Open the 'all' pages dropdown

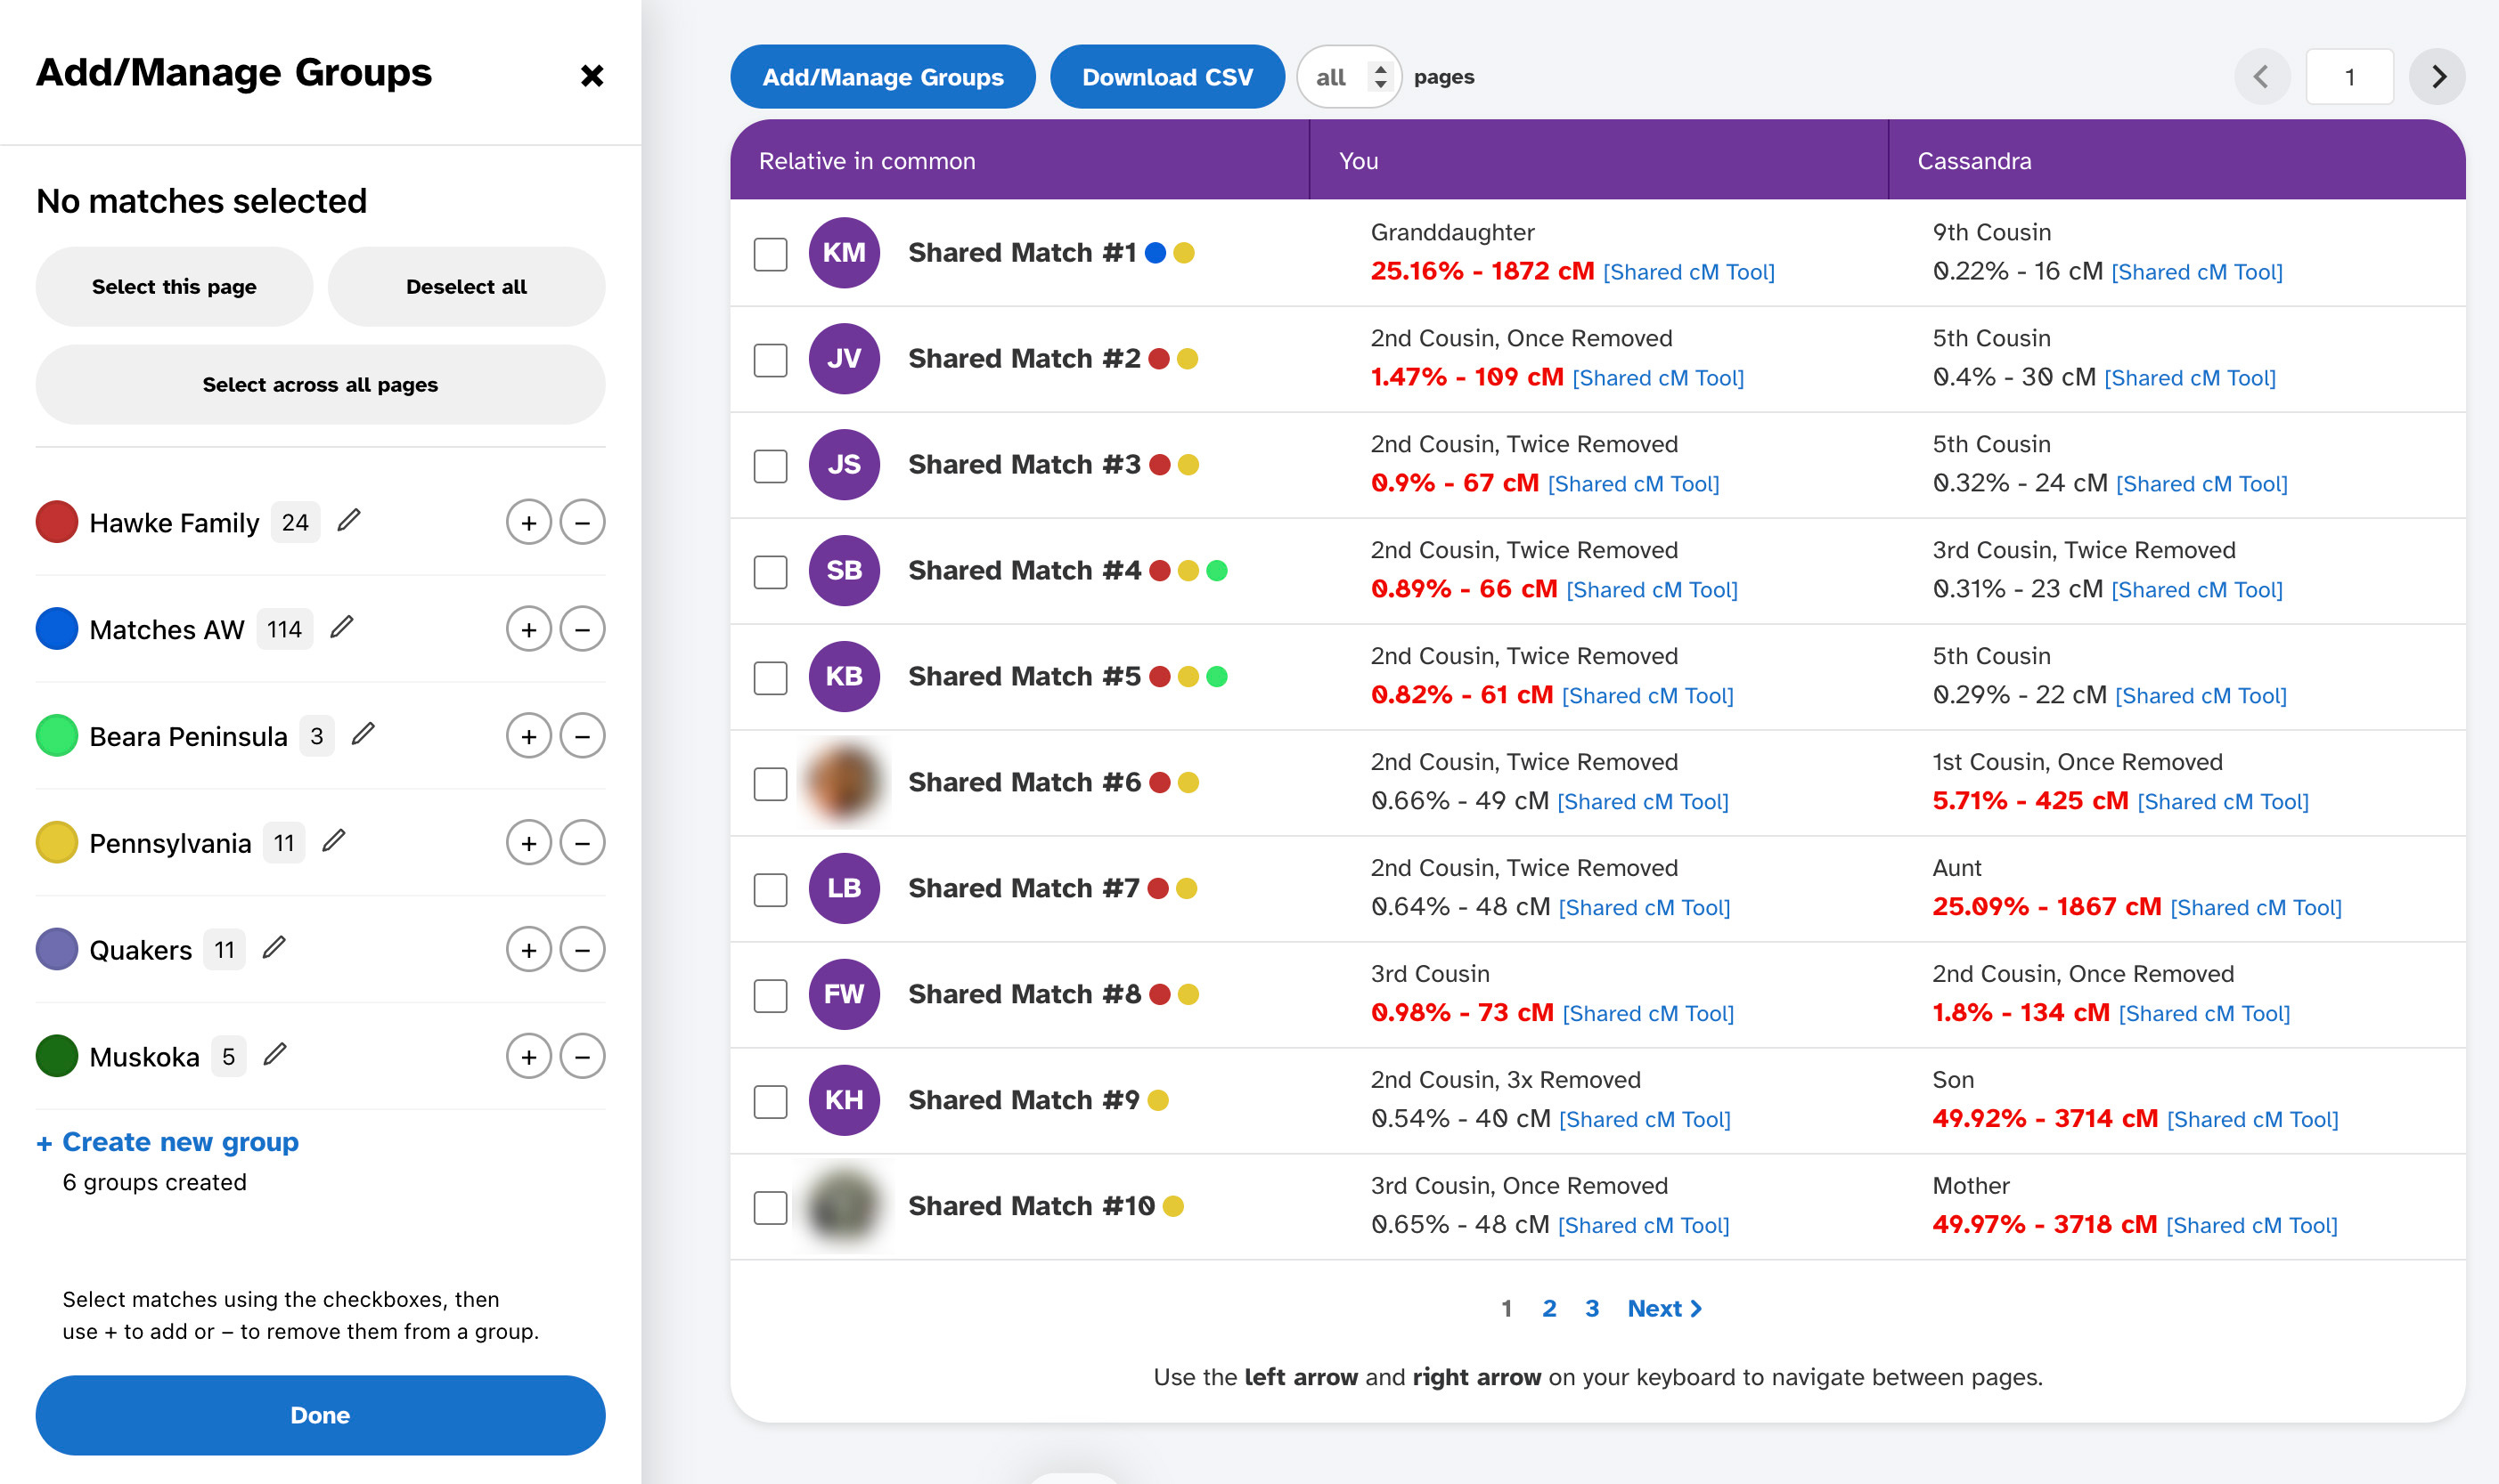coord(1348,77)
